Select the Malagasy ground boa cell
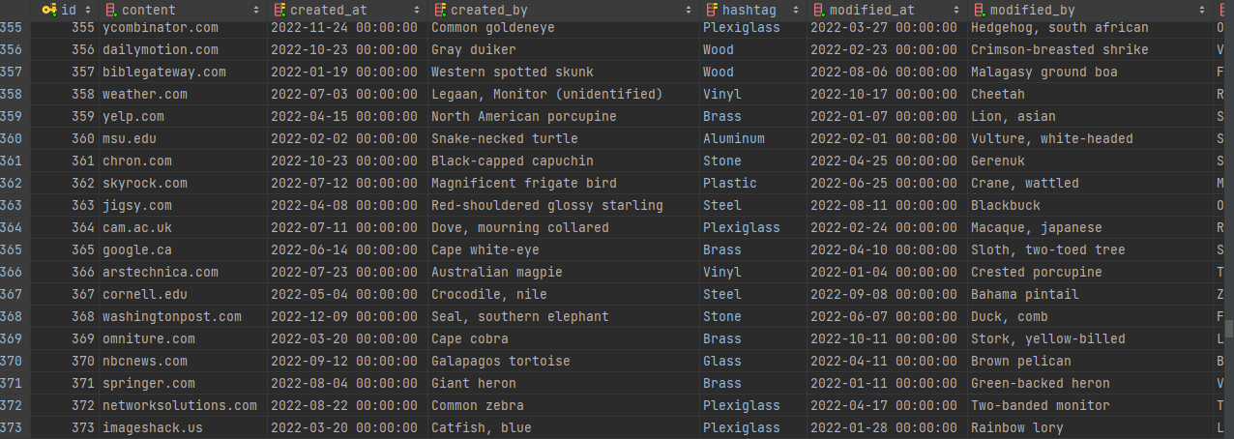The image size is (1234, 439). tap(1090, 72)
